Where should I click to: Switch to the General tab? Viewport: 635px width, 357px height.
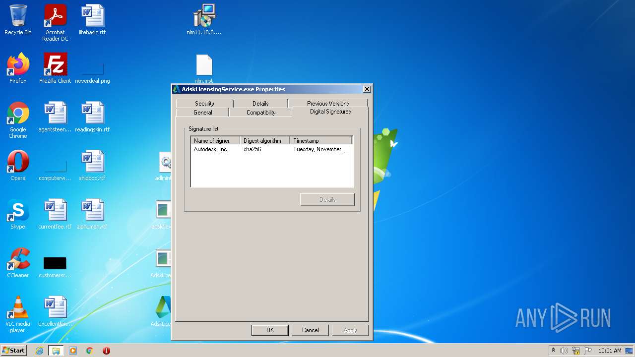click(x=202, y=112)
